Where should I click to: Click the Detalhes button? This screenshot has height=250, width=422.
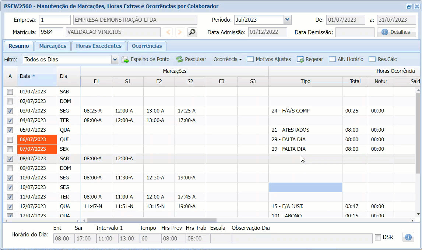tap(396, 32)
